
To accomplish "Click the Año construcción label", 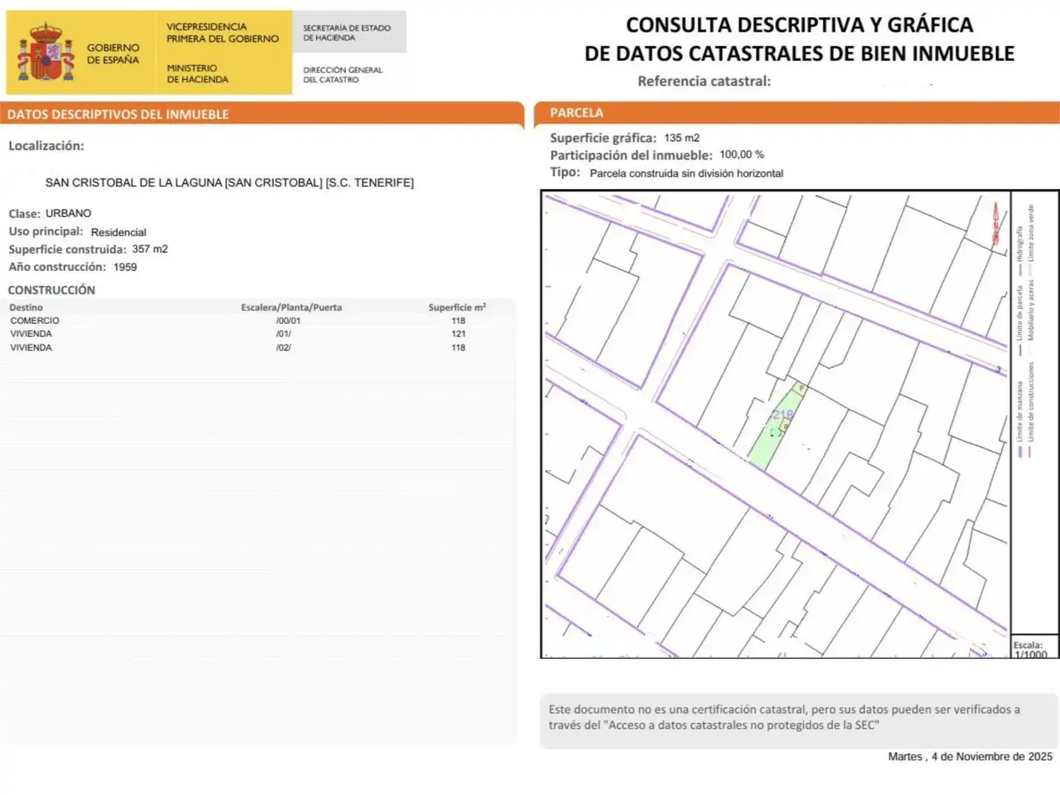I will click(57, 267).
